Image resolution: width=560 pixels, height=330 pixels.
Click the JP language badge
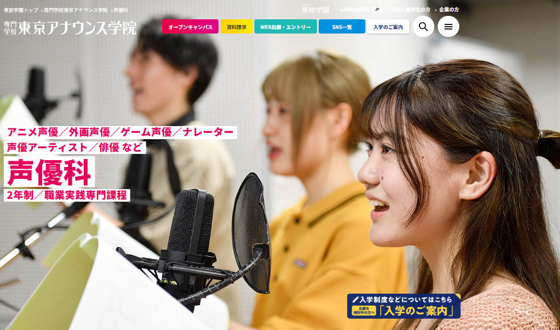[x=376, y=10]
